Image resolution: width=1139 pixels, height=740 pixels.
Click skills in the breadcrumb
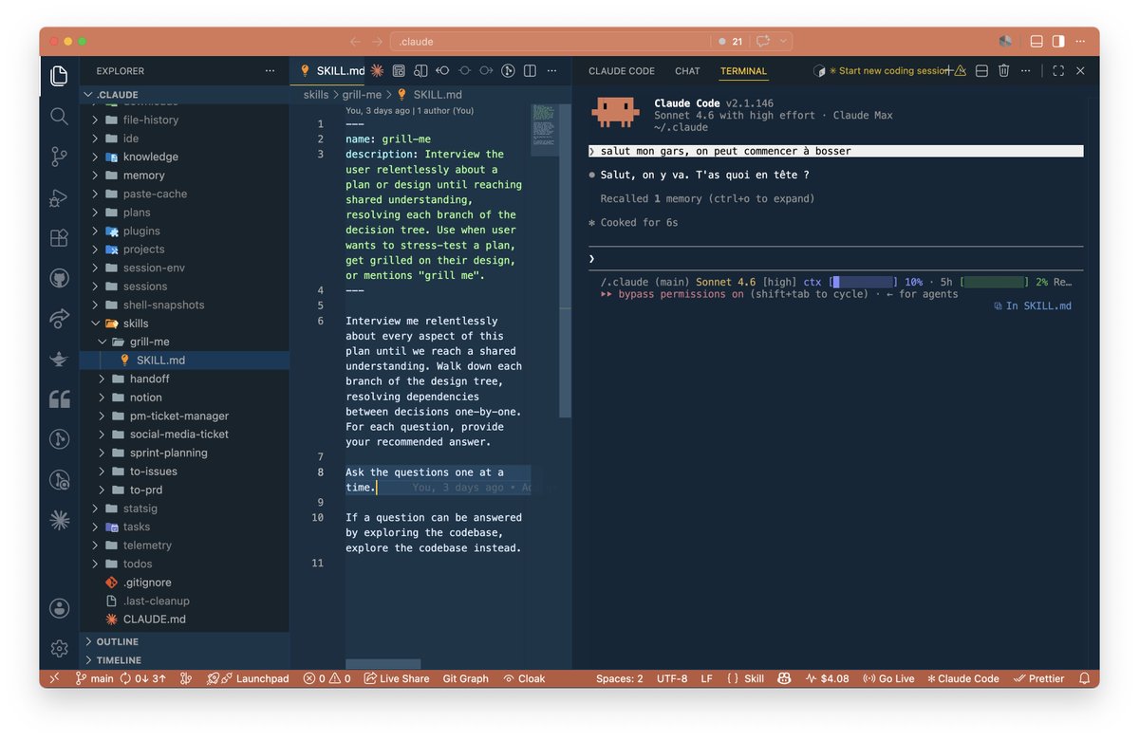pos(316,95)
